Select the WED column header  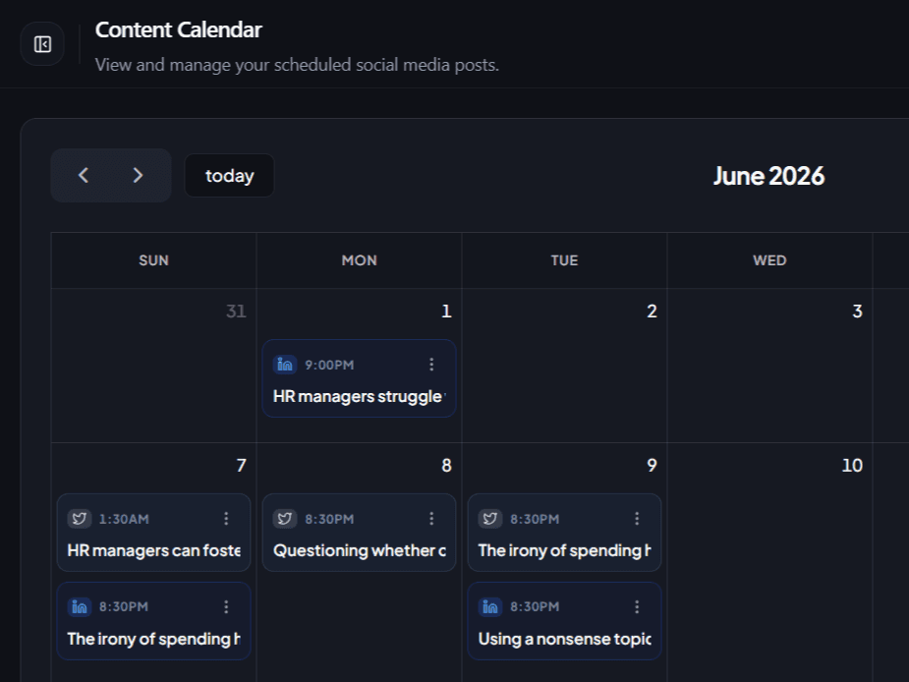click(x=769, y=260)
